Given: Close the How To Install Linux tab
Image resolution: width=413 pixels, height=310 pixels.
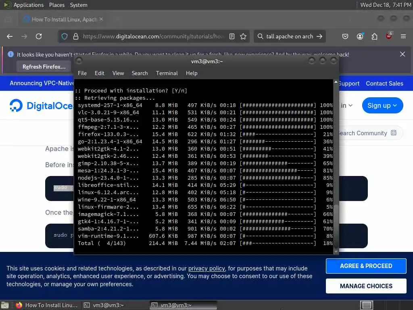Looking at the screenshot, I should click(x=101, y=19).
